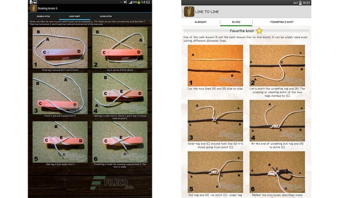Select the Cleat Knot tab
Viewport: 342px width, 198px height.
pos(74,16)
